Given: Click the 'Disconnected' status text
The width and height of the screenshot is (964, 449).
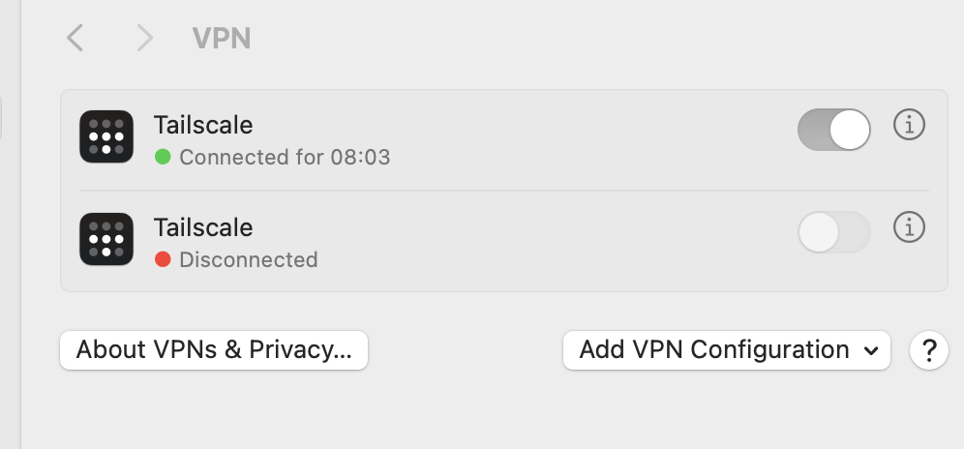Looking at the screenshot, I should point(249,260).
